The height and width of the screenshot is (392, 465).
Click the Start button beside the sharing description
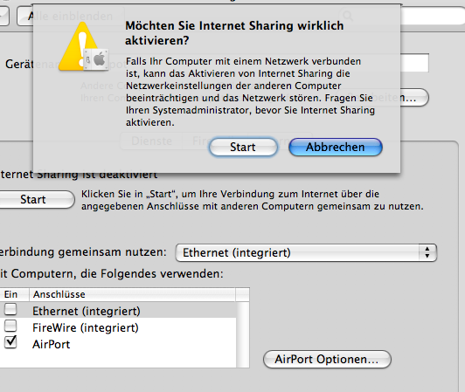33,199
